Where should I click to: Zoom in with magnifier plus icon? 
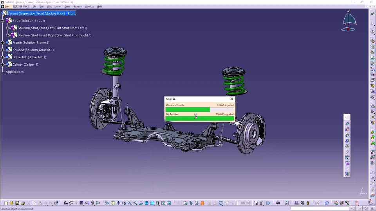point(130,203)
